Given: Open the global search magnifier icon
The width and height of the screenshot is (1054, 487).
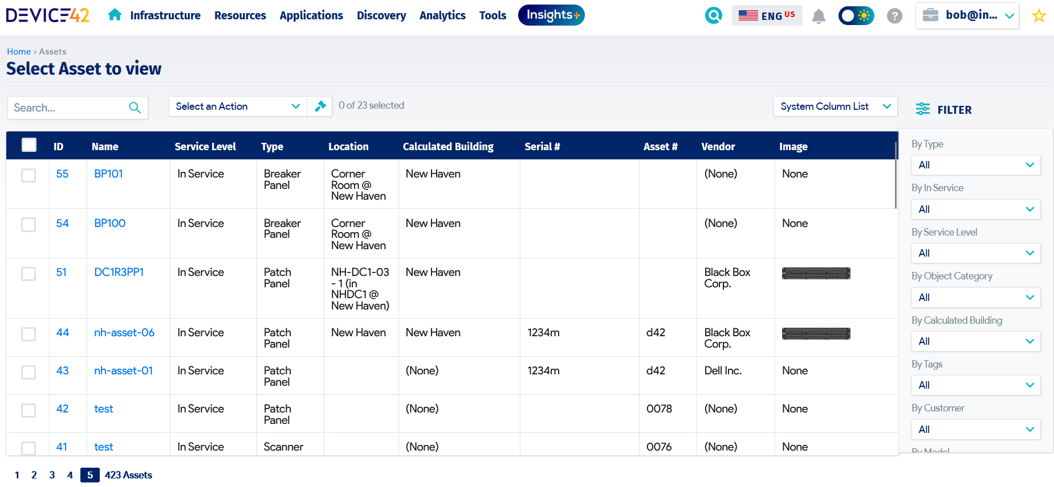Looking at the screenshot, I should point(713,15).
